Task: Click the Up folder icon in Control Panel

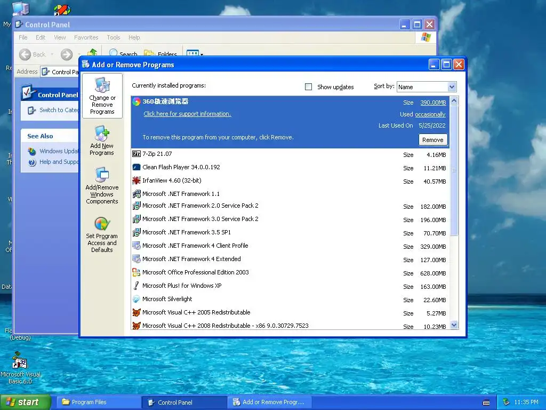Action: (92, 52)
